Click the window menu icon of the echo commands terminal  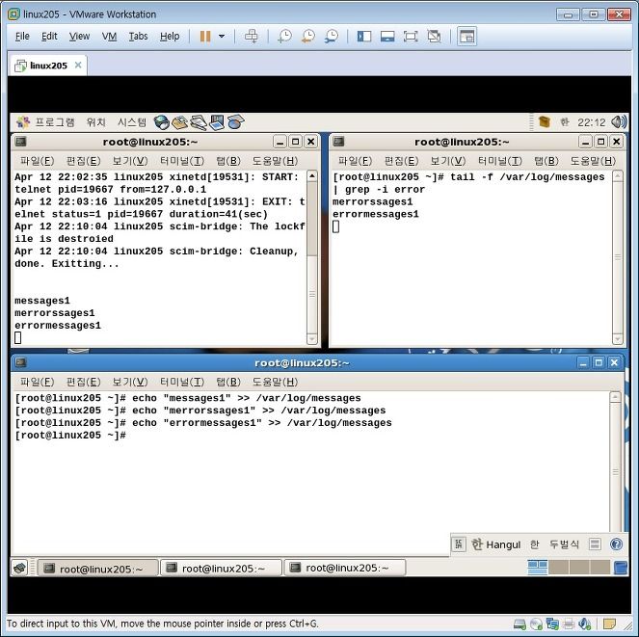20,362
